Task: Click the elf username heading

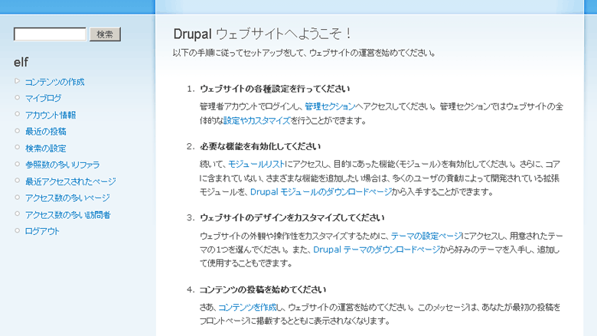Action: click(21, 62)
